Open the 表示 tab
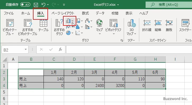The image size is (192, 105). coord(129,13)
